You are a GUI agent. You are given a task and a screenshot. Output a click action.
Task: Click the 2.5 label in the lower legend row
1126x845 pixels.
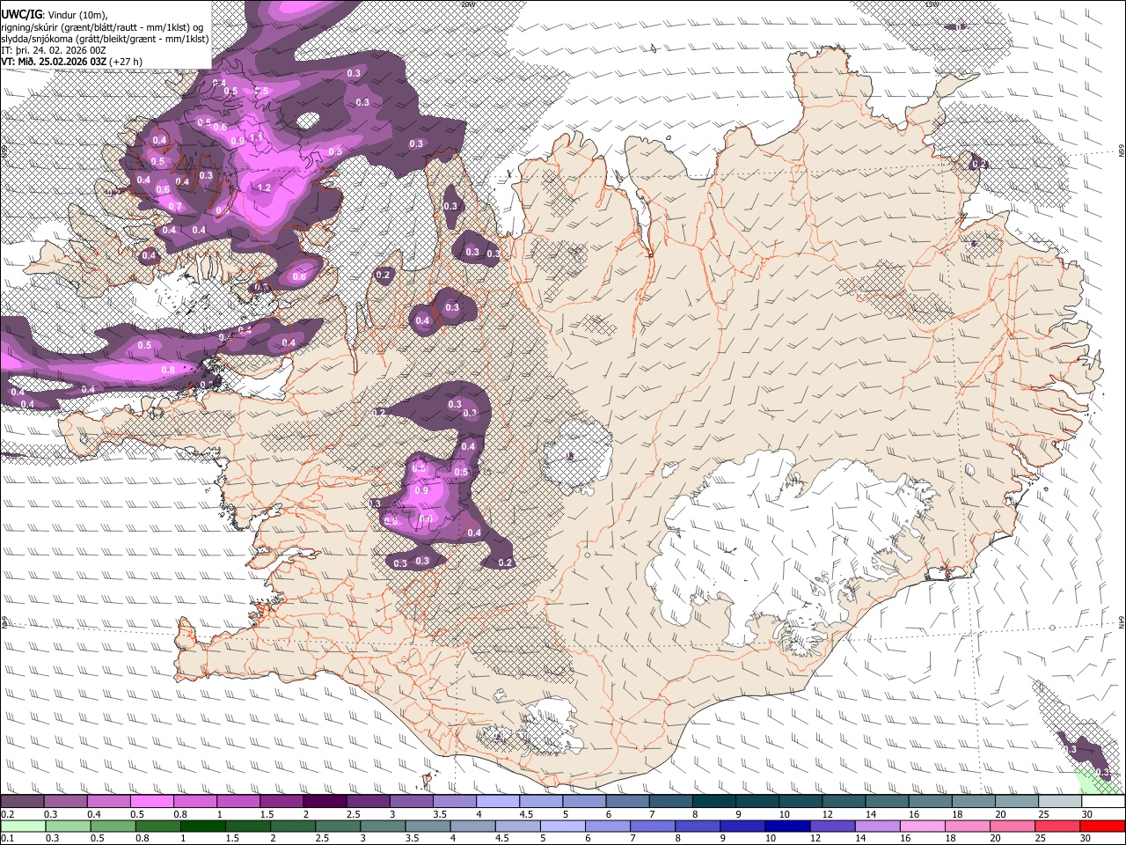pyautogui.click(x=322, y=839)
